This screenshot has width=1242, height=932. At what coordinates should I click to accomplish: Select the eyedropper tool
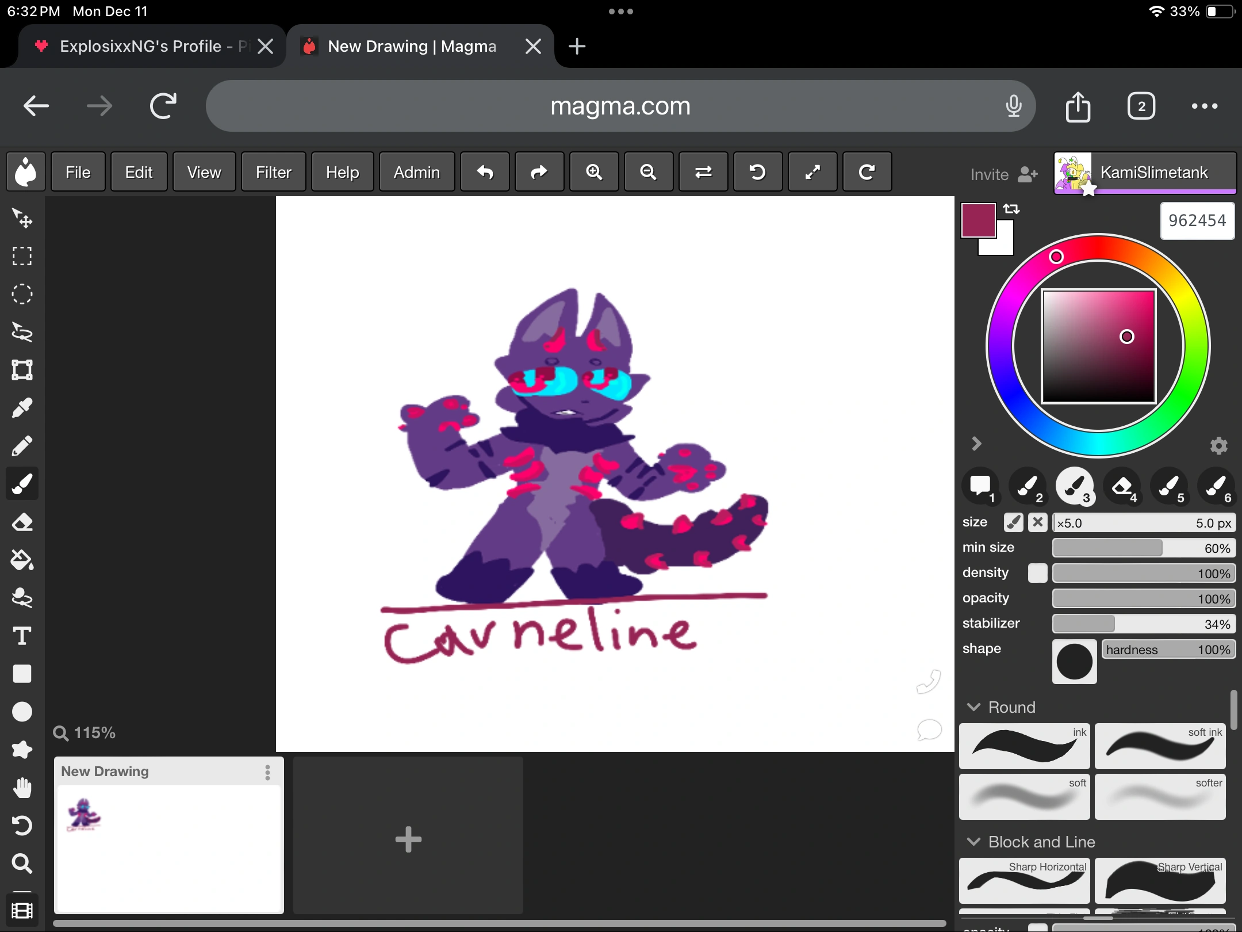(23, 408)
